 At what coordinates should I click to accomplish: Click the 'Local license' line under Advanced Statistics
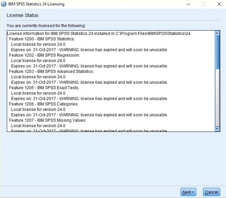(38, 77)
